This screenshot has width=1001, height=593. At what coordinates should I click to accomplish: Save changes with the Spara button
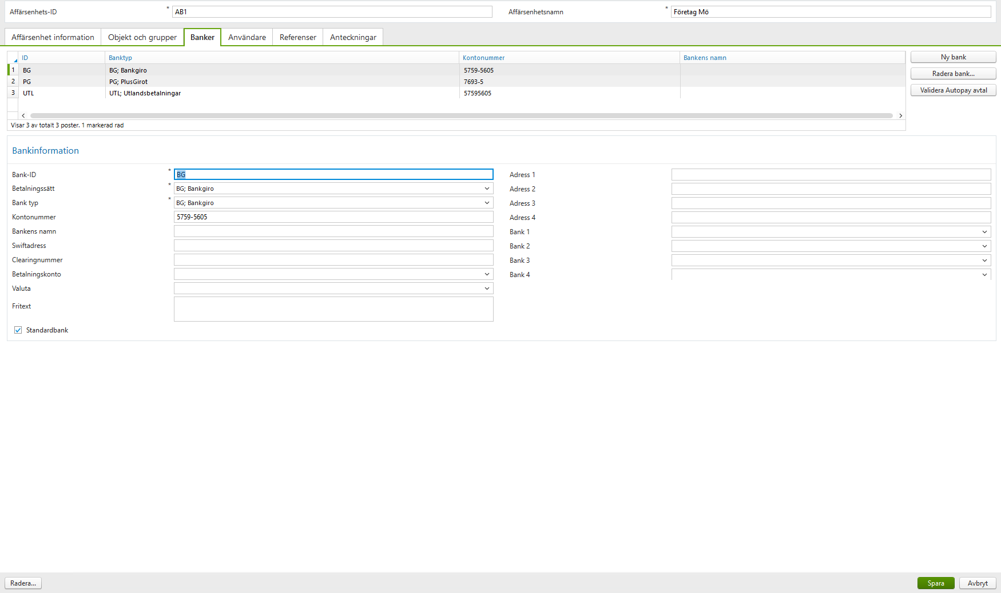[936, 583]
